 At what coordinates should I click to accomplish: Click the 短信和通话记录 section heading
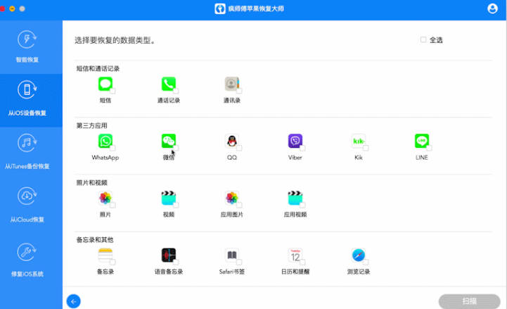click(98, 68)
